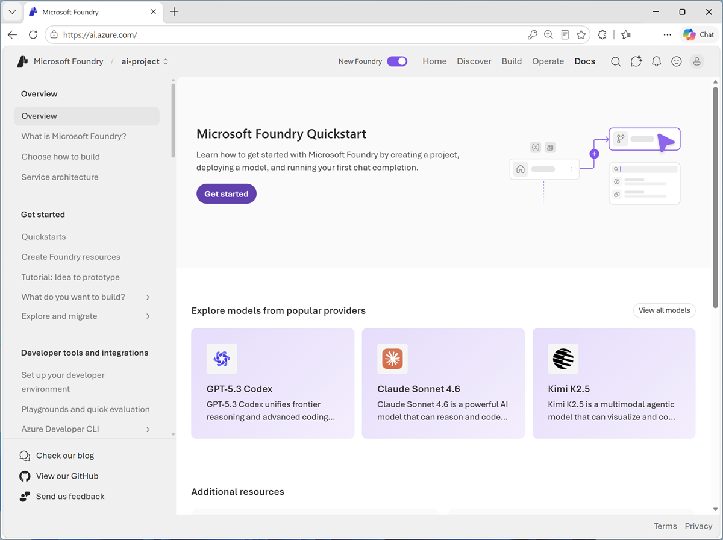The height and width of the screenshot is (540, 723).
Task: Click the Claude Sonnet 4.6 model icon
Action: pyautogui.click(x=392, y=359)
